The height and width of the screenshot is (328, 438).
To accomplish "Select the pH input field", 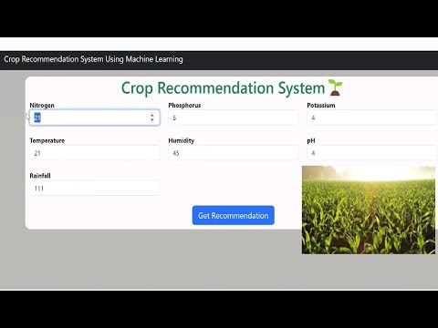I will [x=372, y=153].
